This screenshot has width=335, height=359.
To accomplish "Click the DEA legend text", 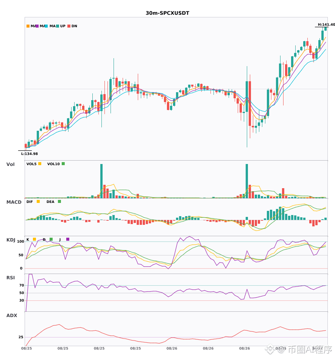I will (50, 202).
